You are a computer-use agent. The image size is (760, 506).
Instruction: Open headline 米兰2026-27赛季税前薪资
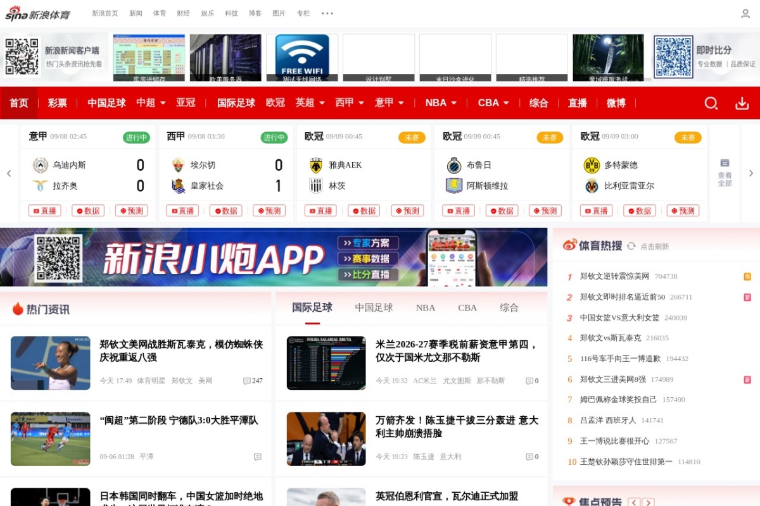tap(456, 351)
